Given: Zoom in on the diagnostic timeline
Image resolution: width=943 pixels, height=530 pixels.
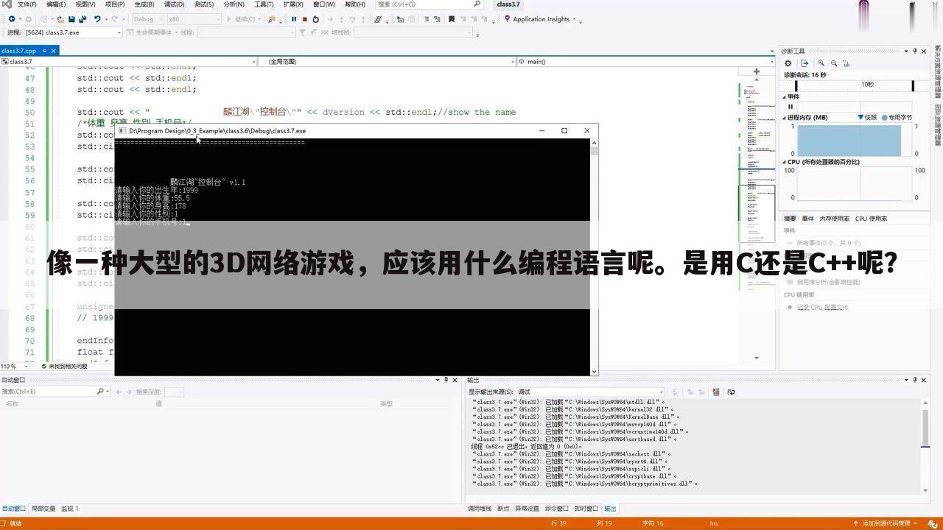Looking at the screenshot, I should [x=821, y=63].
